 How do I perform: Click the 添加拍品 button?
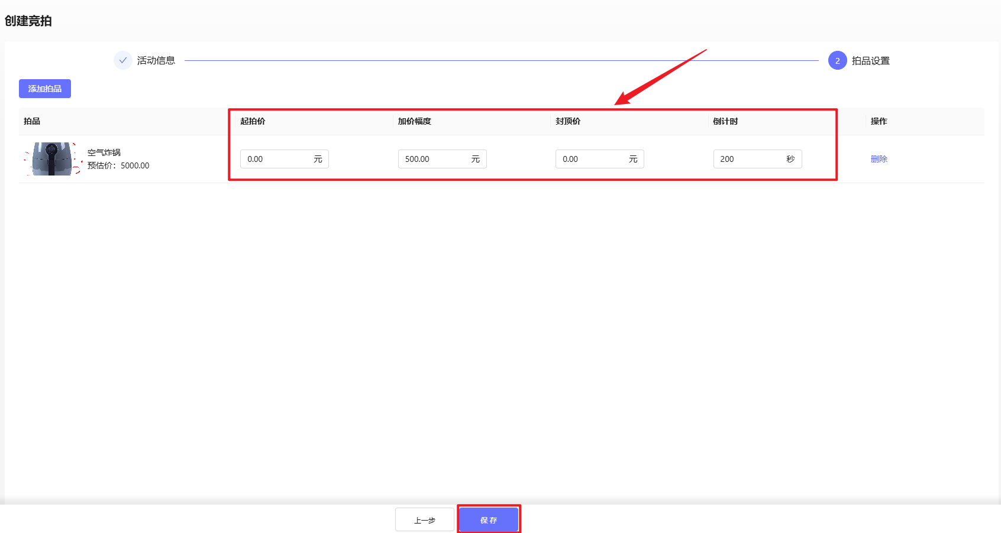click(45, 89)
